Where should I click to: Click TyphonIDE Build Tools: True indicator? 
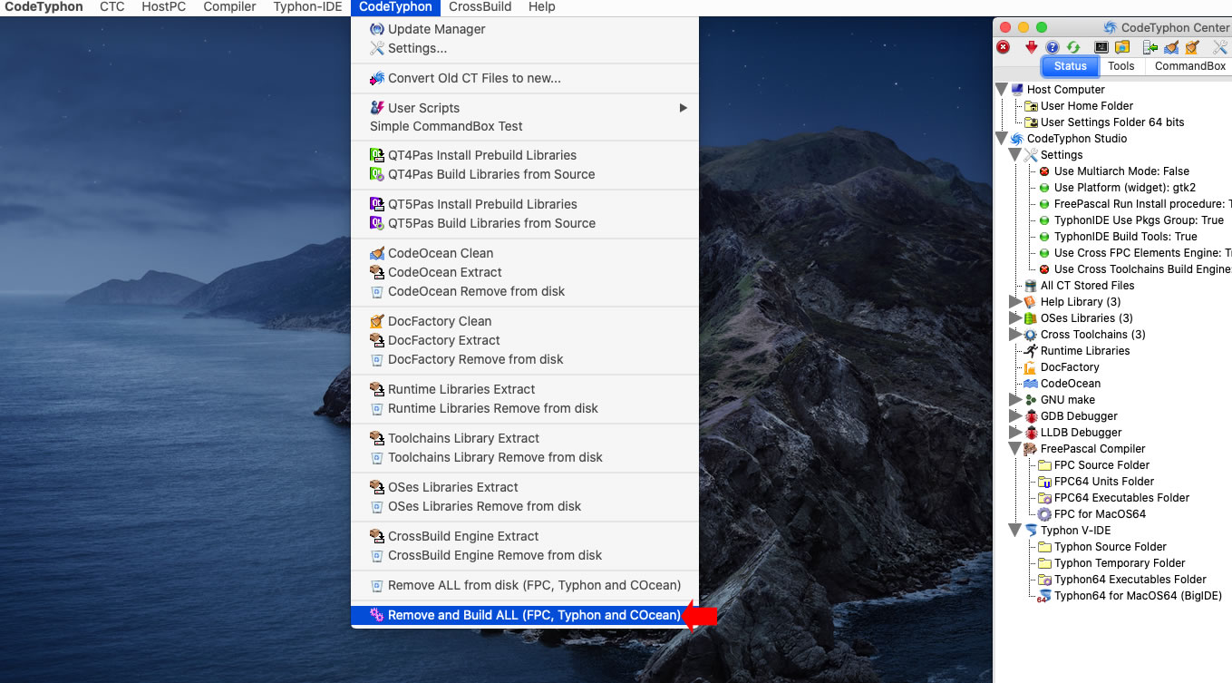pyautogui.click(x=1044, y=237)
